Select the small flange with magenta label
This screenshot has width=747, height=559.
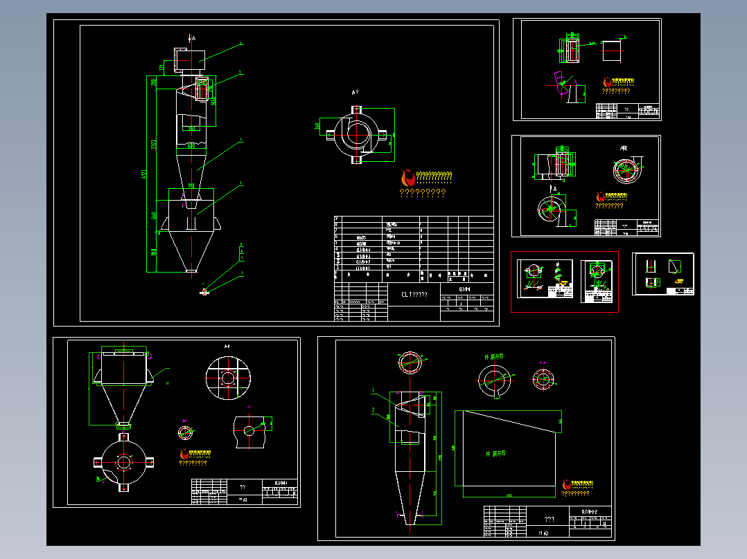pos(543,379)
